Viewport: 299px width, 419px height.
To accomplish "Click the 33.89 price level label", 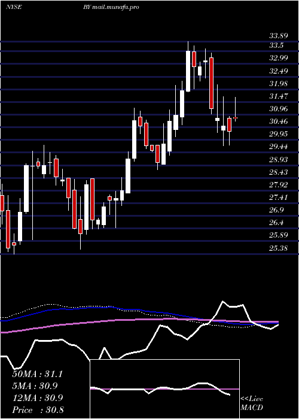I will 279,35.
